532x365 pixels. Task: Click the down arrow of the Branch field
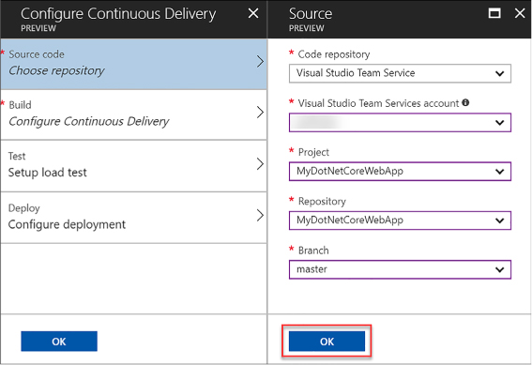pos(499,269)
